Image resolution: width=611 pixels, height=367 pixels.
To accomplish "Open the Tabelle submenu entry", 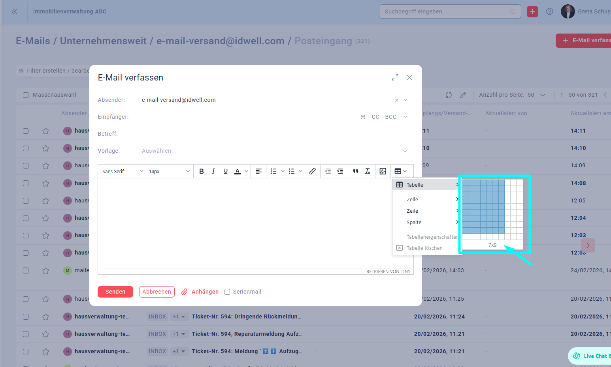I will click(427, 185).
